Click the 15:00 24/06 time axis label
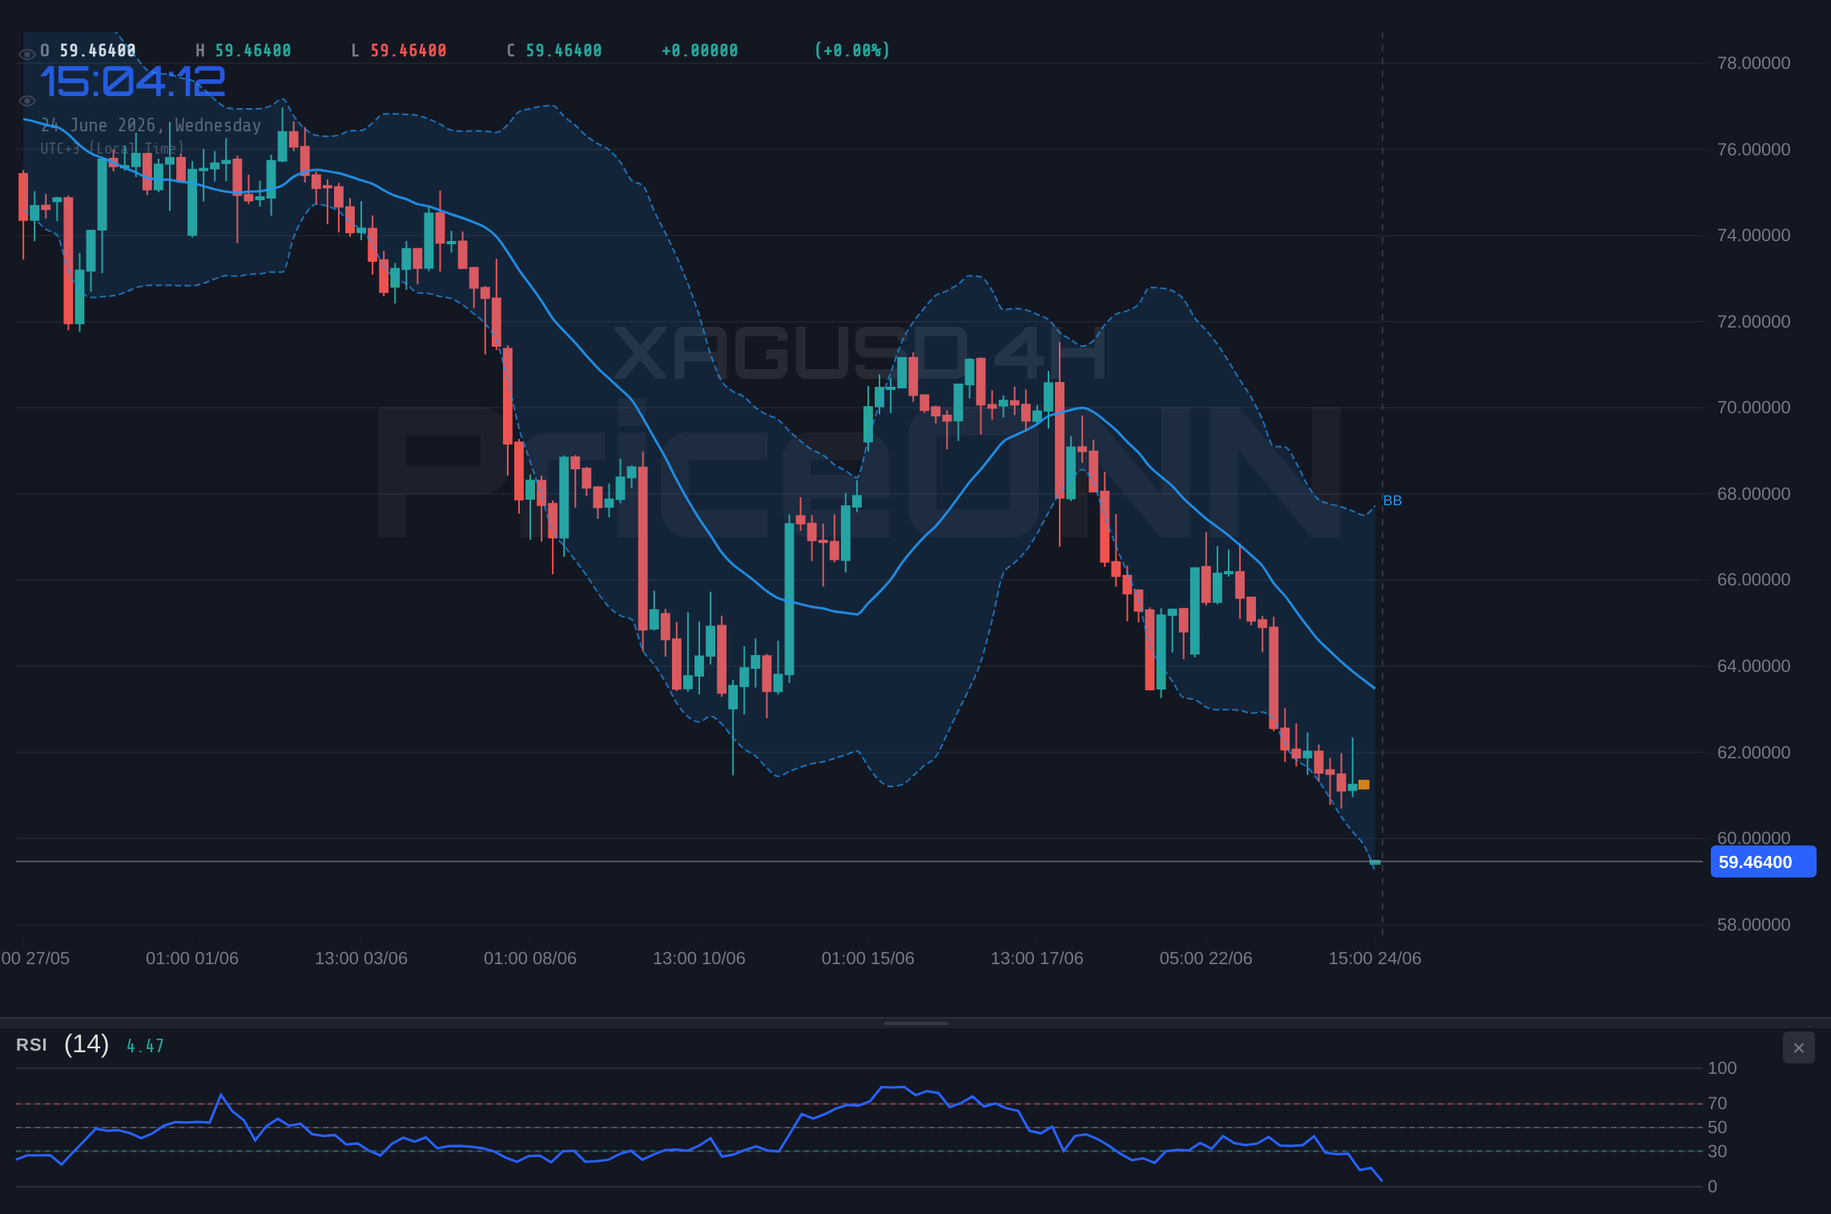 [x=1375, y=959]
